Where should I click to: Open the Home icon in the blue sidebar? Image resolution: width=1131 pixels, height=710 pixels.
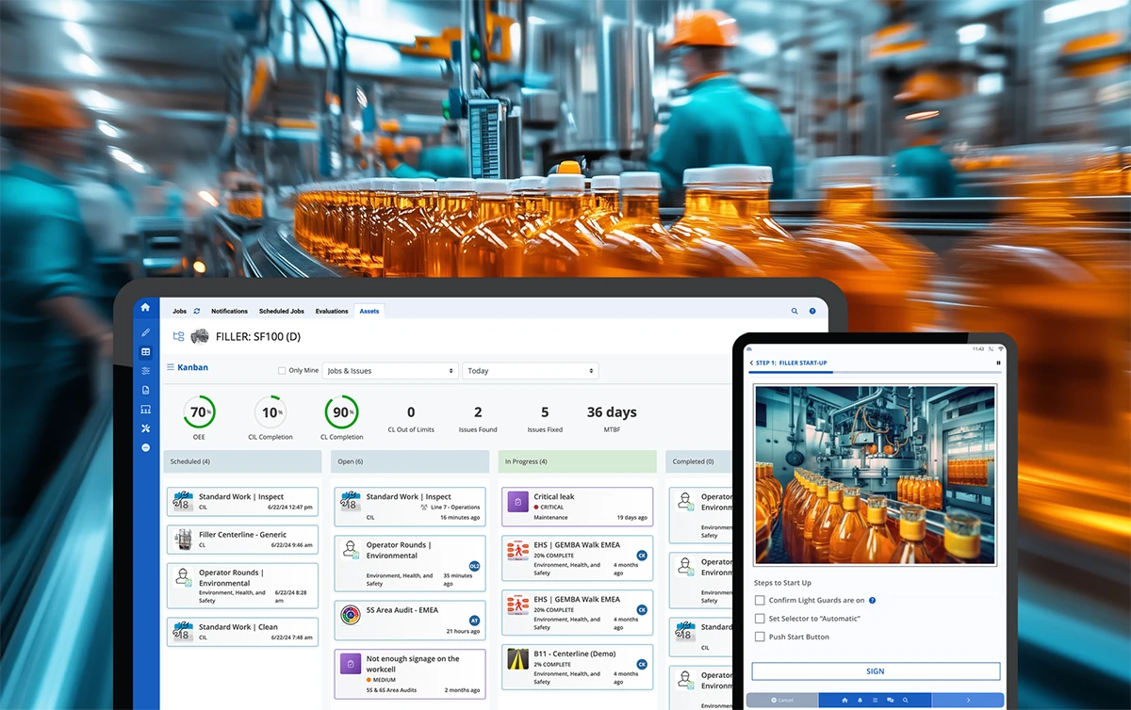tap(145, 308)
